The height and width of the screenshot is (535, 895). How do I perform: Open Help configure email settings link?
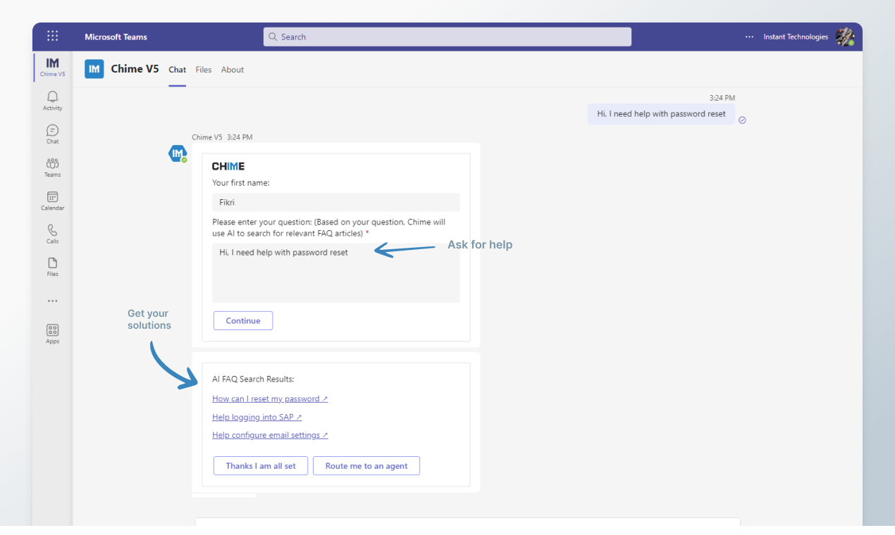point(270,436)
